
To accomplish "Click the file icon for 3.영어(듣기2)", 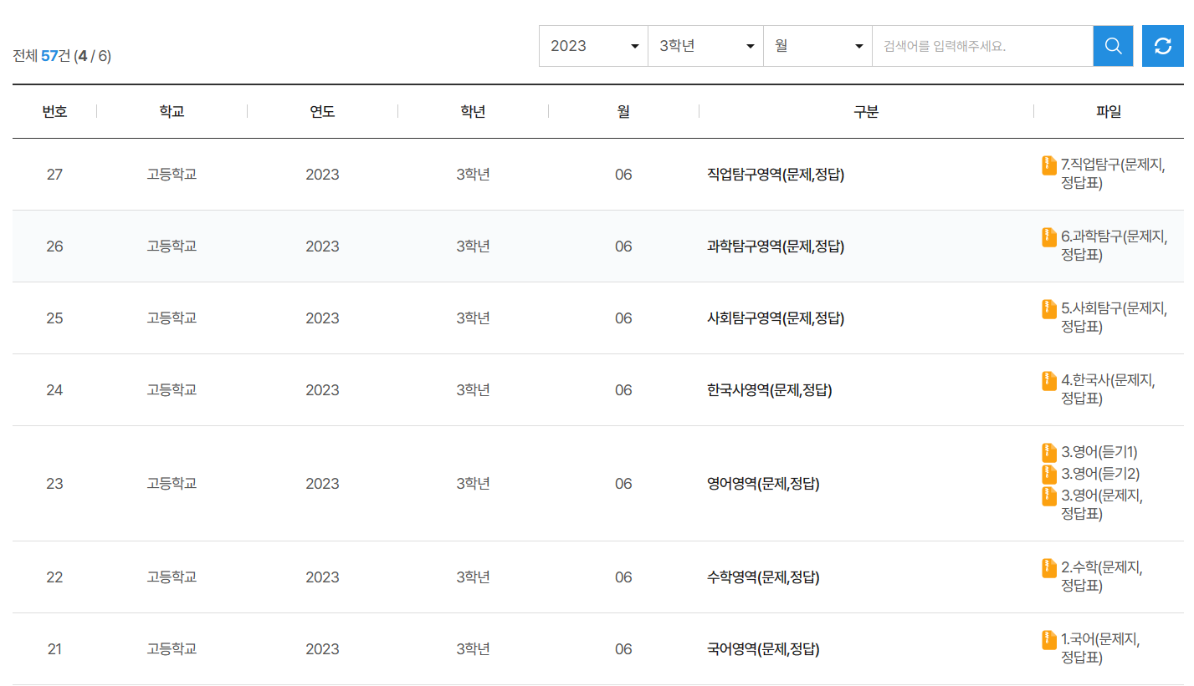I will tap(1048, 474).
